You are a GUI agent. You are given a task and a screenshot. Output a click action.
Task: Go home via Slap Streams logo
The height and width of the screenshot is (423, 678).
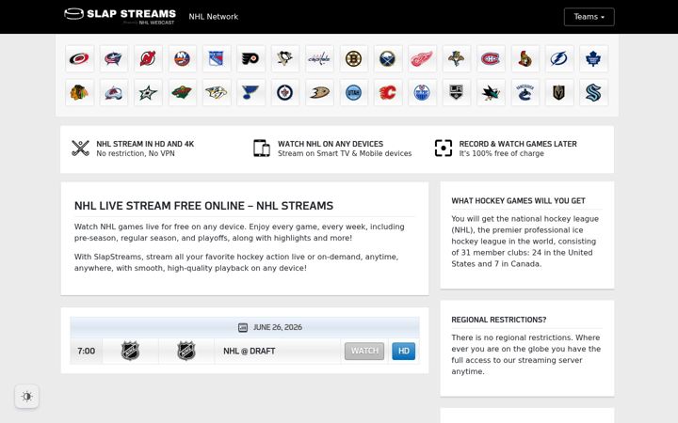tap(120, 16)
